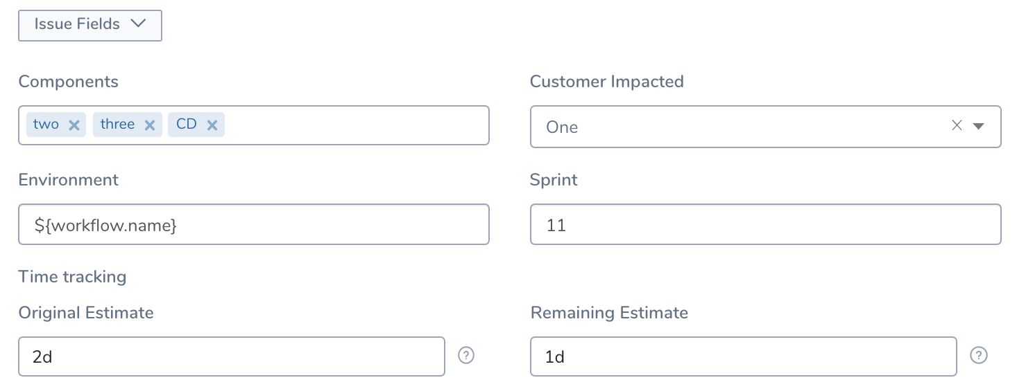Focus the Environment input field

tap(254, 224)
